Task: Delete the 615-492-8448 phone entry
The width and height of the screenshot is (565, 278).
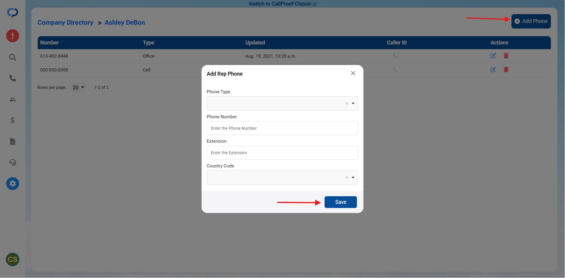Action: coord(506,56)
